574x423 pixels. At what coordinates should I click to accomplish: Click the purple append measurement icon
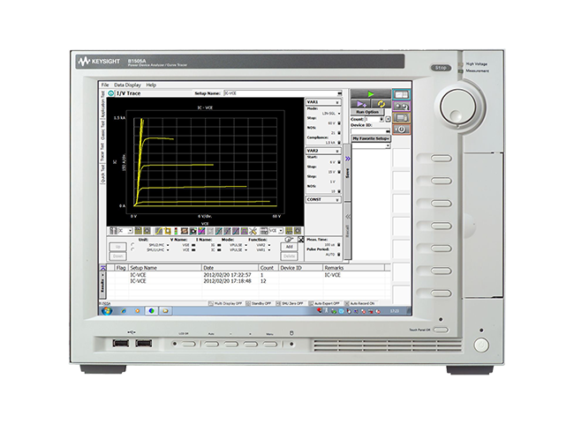(x=361, y=103)
